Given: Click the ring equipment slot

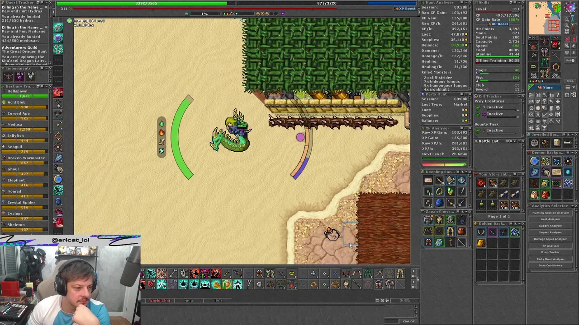Looking at the screenshot, I should [x=532, y=66].
